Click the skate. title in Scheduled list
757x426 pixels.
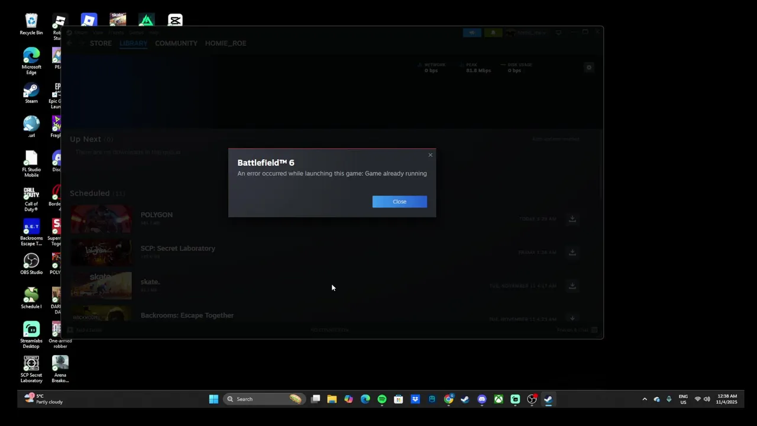150,282
